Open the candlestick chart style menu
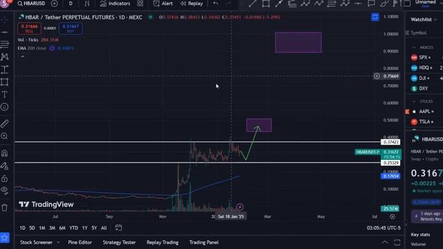This screenshot has height=249, width=443. click(x=87, y=3)
